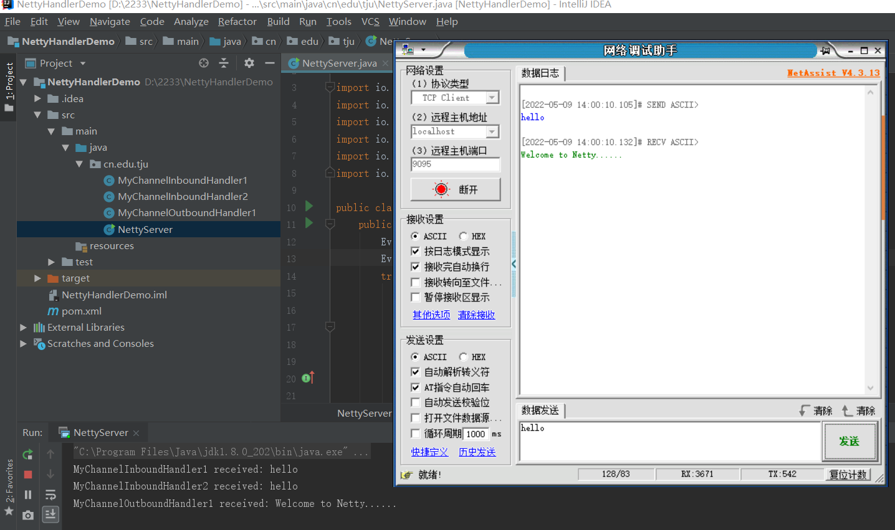Open the localhost remote host dropdown
The image size is (895, 530).
(x=492, y=131)
